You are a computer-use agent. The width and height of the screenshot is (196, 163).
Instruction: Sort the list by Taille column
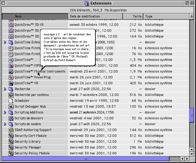click(x=133, y=16)
